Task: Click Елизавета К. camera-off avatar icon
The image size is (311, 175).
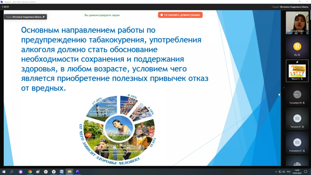Action: [297, 142]
